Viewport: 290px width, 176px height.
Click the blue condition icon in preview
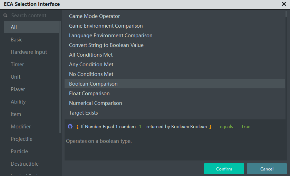70,127
